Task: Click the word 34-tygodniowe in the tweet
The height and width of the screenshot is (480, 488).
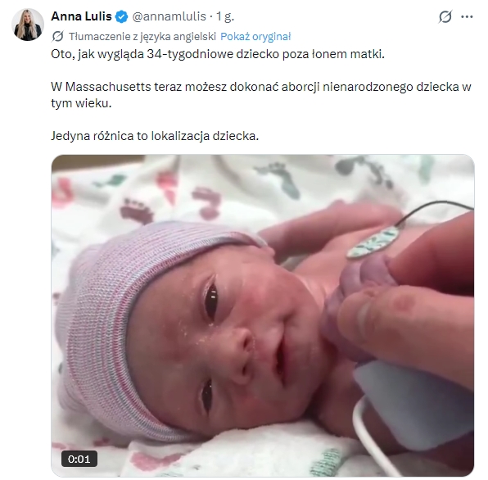Action: (x=190, y=54)
